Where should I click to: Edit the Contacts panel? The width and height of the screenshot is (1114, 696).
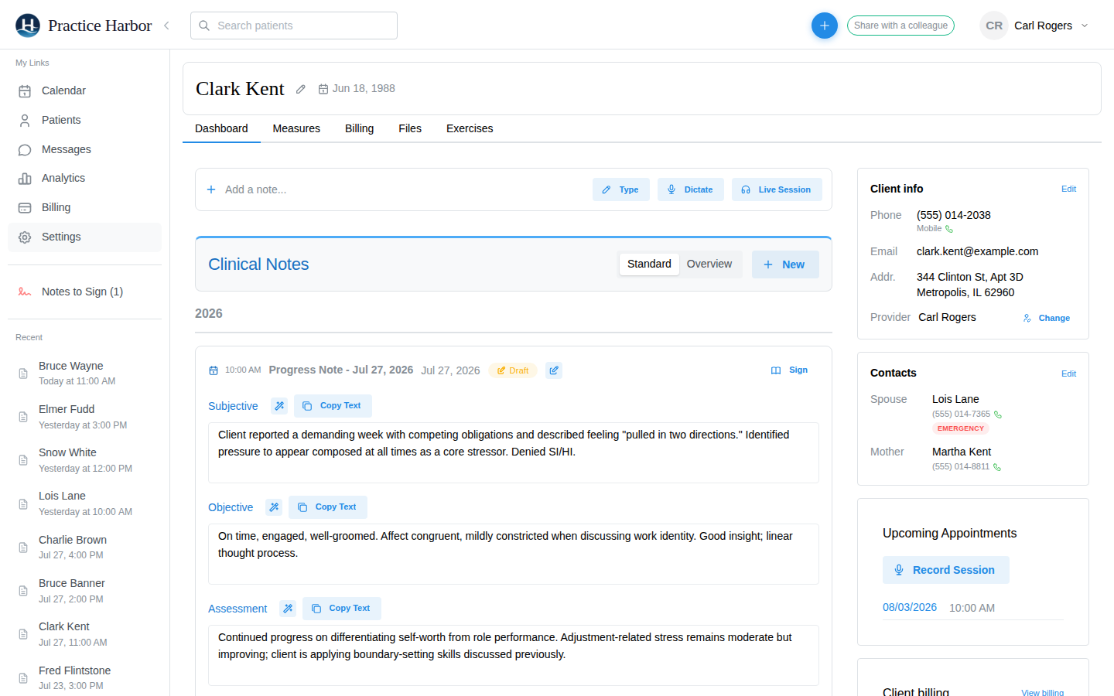click(x=1068, y=374)
